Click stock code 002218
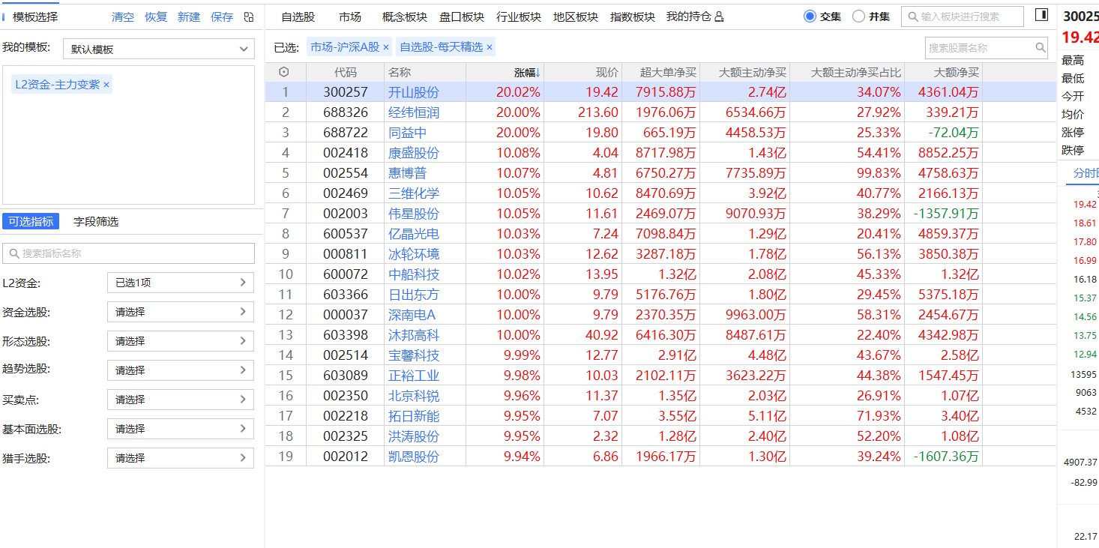1099x548 pixels. pyautogui.click(x=346, y=416)
